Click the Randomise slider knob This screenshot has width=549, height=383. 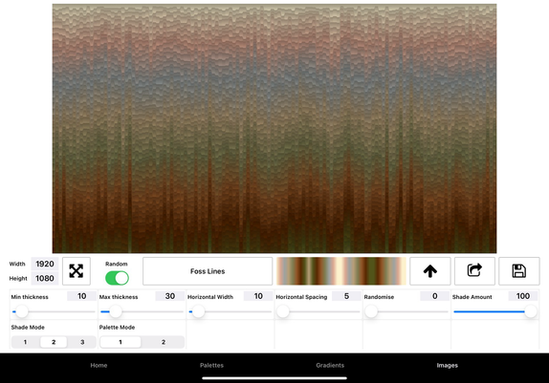[371, 311]
